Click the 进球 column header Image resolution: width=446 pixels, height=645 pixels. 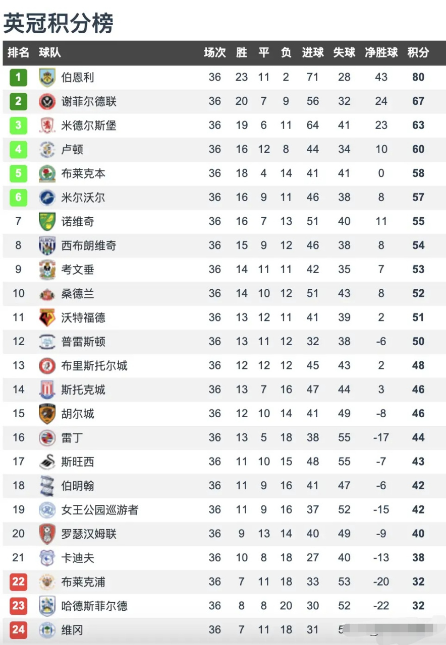pyautogui.click(x=312, y=52)
